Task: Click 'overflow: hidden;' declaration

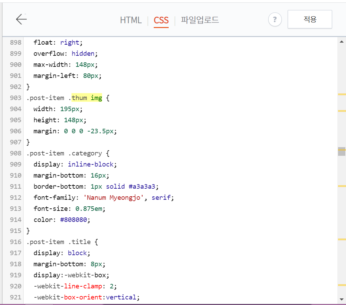Action: click(x=66, y=53)
